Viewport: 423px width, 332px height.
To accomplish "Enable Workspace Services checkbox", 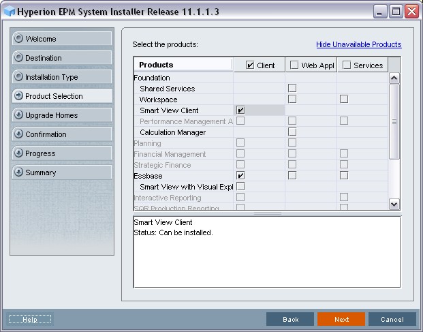I will pos(344,99).
